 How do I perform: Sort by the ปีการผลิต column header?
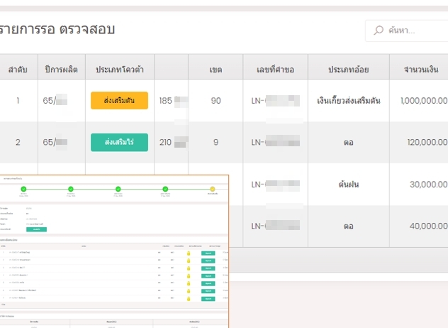[x=60, y=70]
